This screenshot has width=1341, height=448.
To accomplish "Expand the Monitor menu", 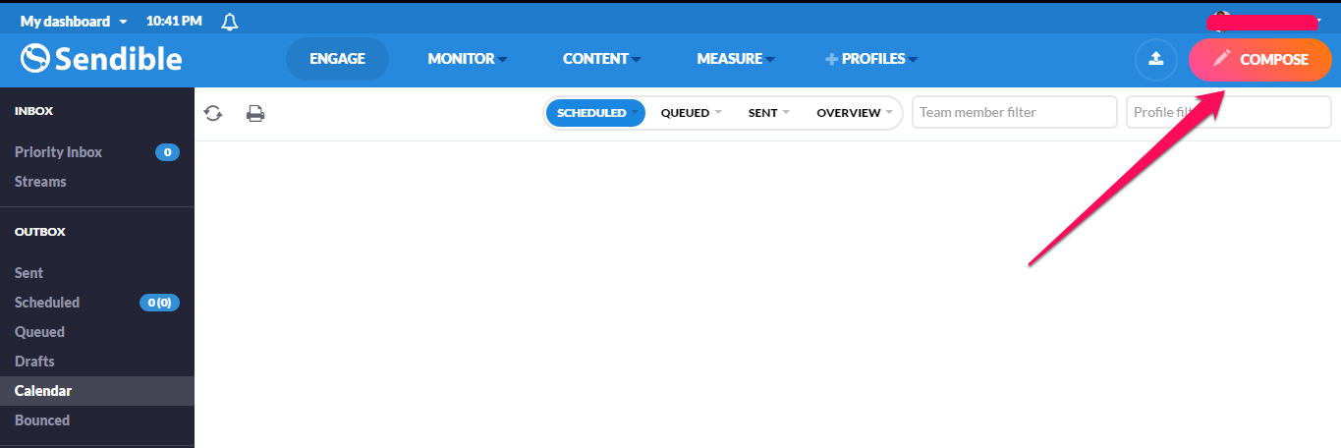I will click(468, 59).
